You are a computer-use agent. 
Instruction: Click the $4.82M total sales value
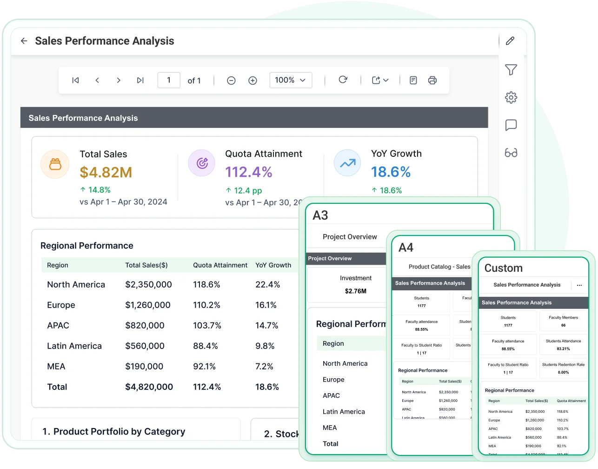106,172
